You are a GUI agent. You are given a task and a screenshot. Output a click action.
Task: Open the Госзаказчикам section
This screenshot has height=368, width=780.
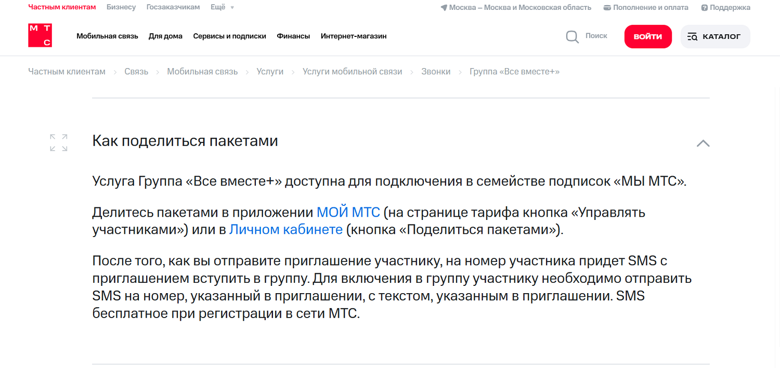coord(173,7)
